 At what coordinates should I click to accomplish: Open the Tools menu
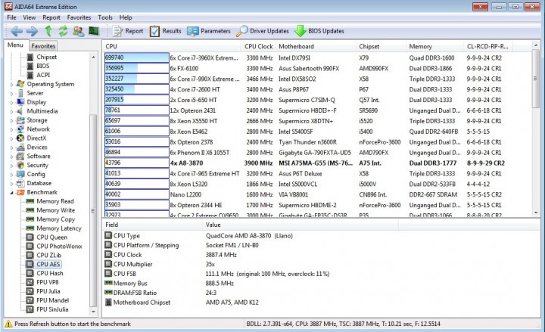coord(105,17)
